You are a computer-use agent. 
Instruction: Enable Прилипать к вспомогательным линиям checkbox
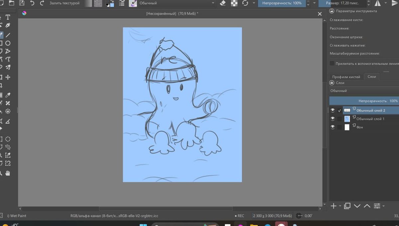pyautogui.click(x=332, y=63)
